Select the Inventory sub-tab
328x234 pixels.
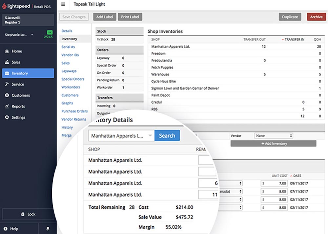[69, 39]
